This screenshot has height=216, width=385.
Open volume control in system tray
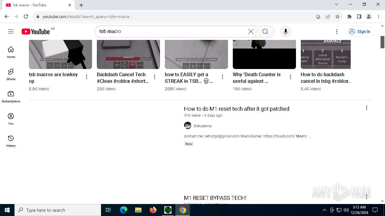[x=346, y=210]
